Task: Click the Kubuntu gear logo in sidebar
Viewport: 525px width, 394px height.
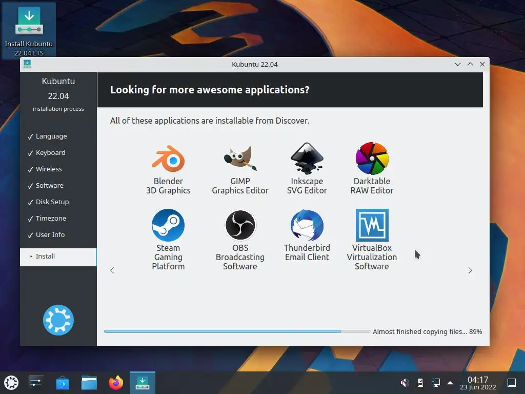Action: 58,320
